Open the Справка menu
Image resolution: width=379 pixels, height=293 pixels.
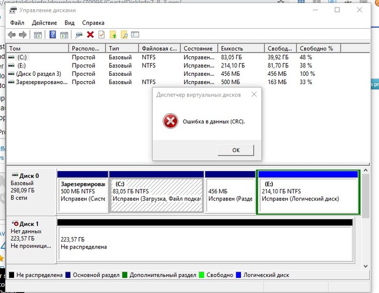pyautogui.click(x=93, y=23)
